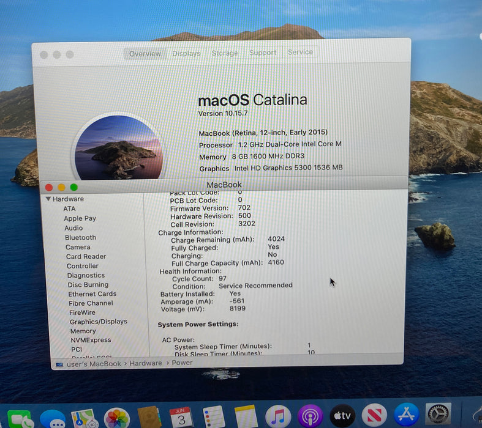The width and height of the screenshot is (482, 428).
Task: Select NVMExpress in the sidebar
Action: click(91, 340)
